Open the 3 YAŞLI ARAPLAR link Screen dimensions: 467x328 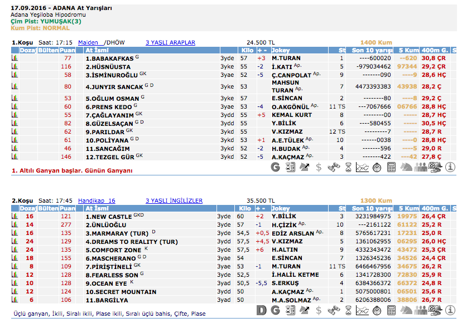click(x=170, y=42)
